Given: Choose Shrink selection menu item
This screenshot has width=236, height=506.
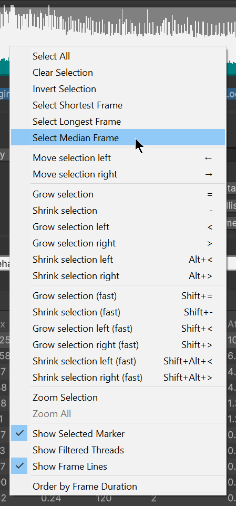Looking at the screenshot, I should click(118, 211).
